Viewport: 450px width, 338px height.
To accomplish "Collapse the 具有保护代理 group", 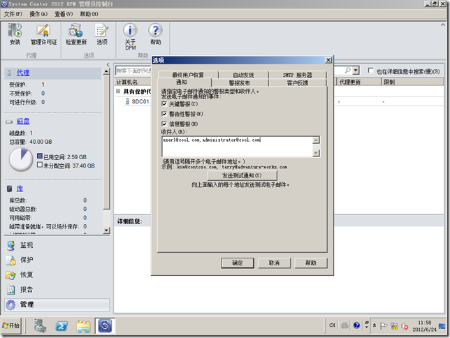I will [118, 91].
